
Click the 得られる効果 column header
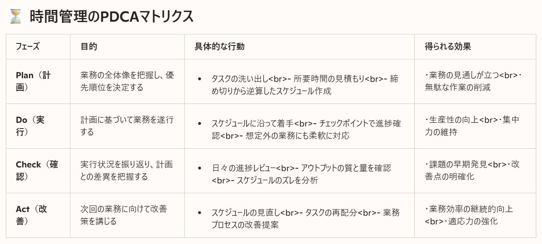point(448,47)
